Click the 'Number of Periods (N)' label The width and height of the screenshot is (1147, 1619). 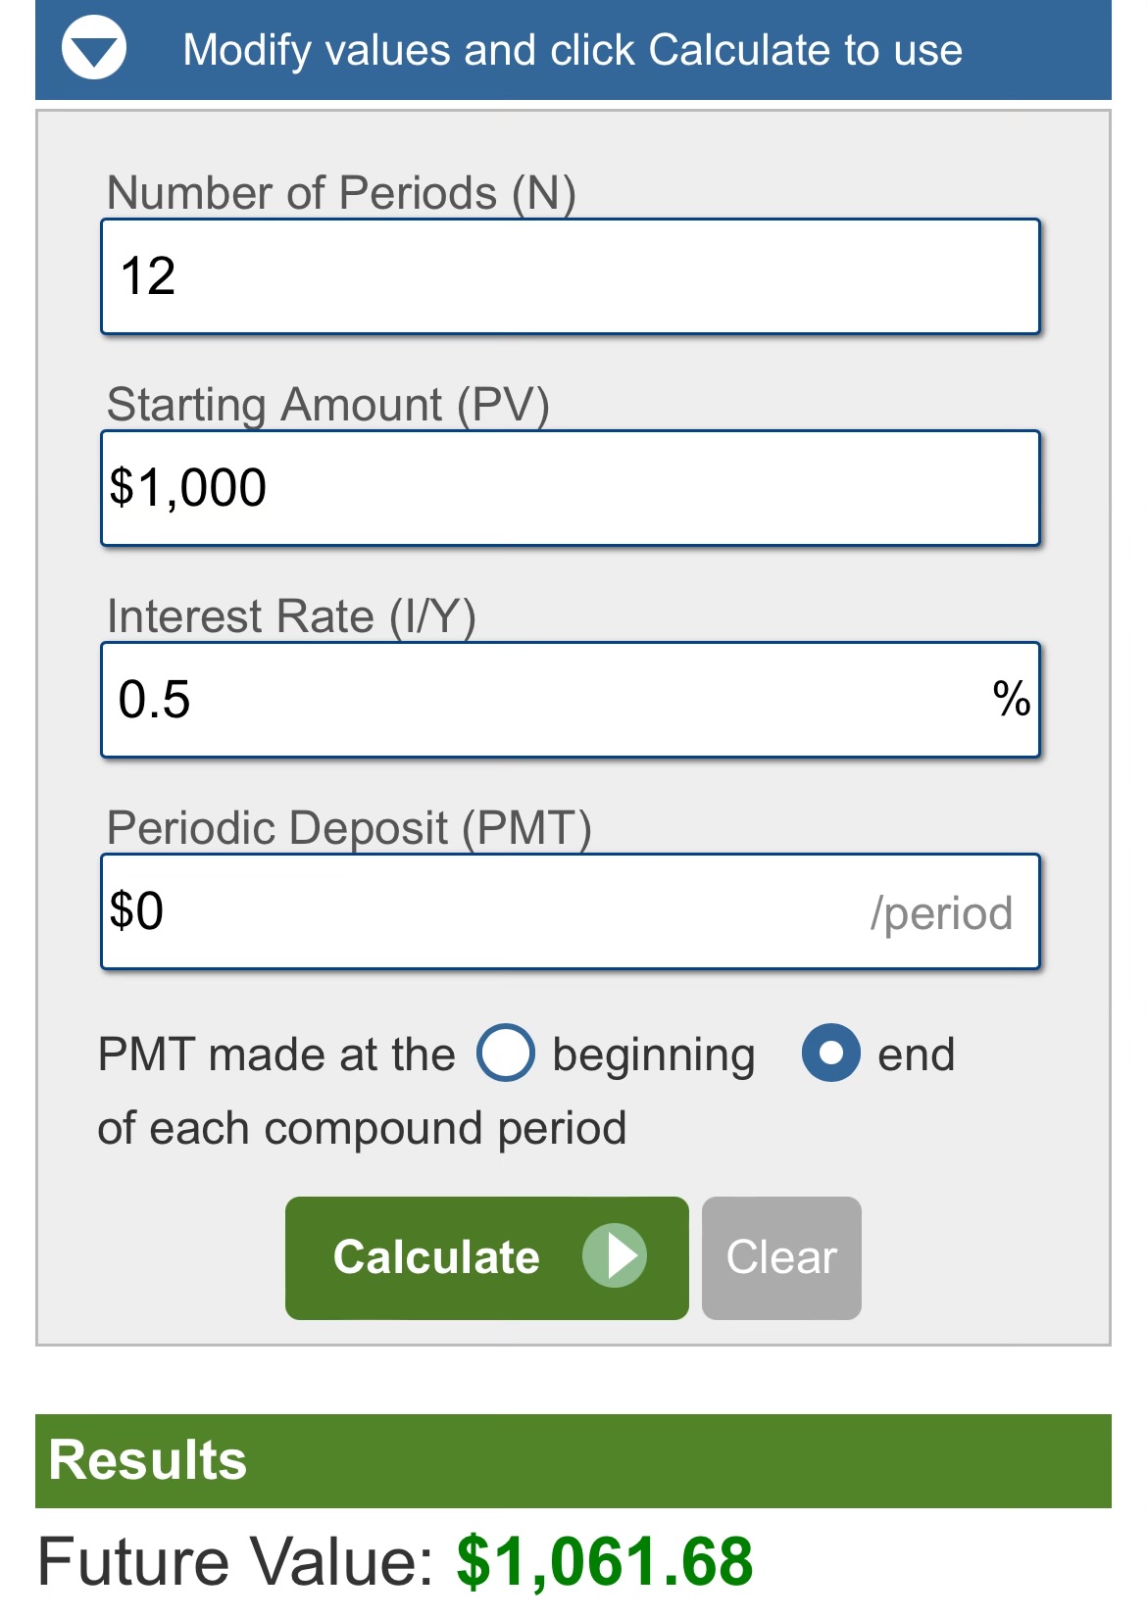(x=341, y=192)
